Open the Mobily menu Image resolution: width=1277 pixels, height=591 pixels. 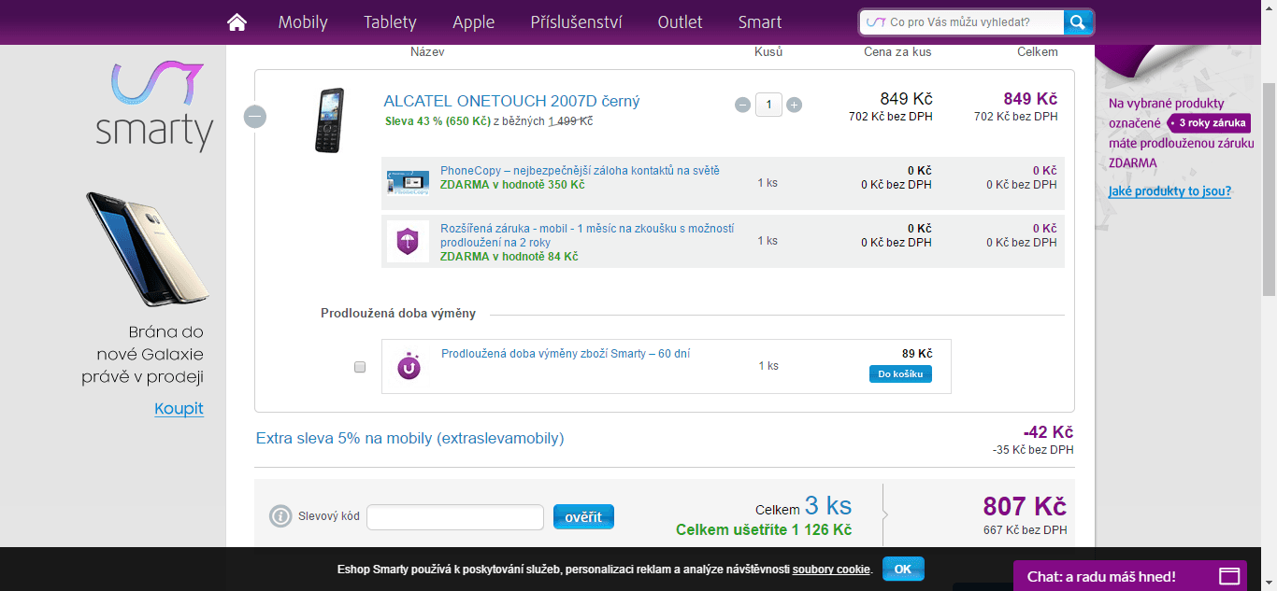pyautogui.click(x=303, y=21)
